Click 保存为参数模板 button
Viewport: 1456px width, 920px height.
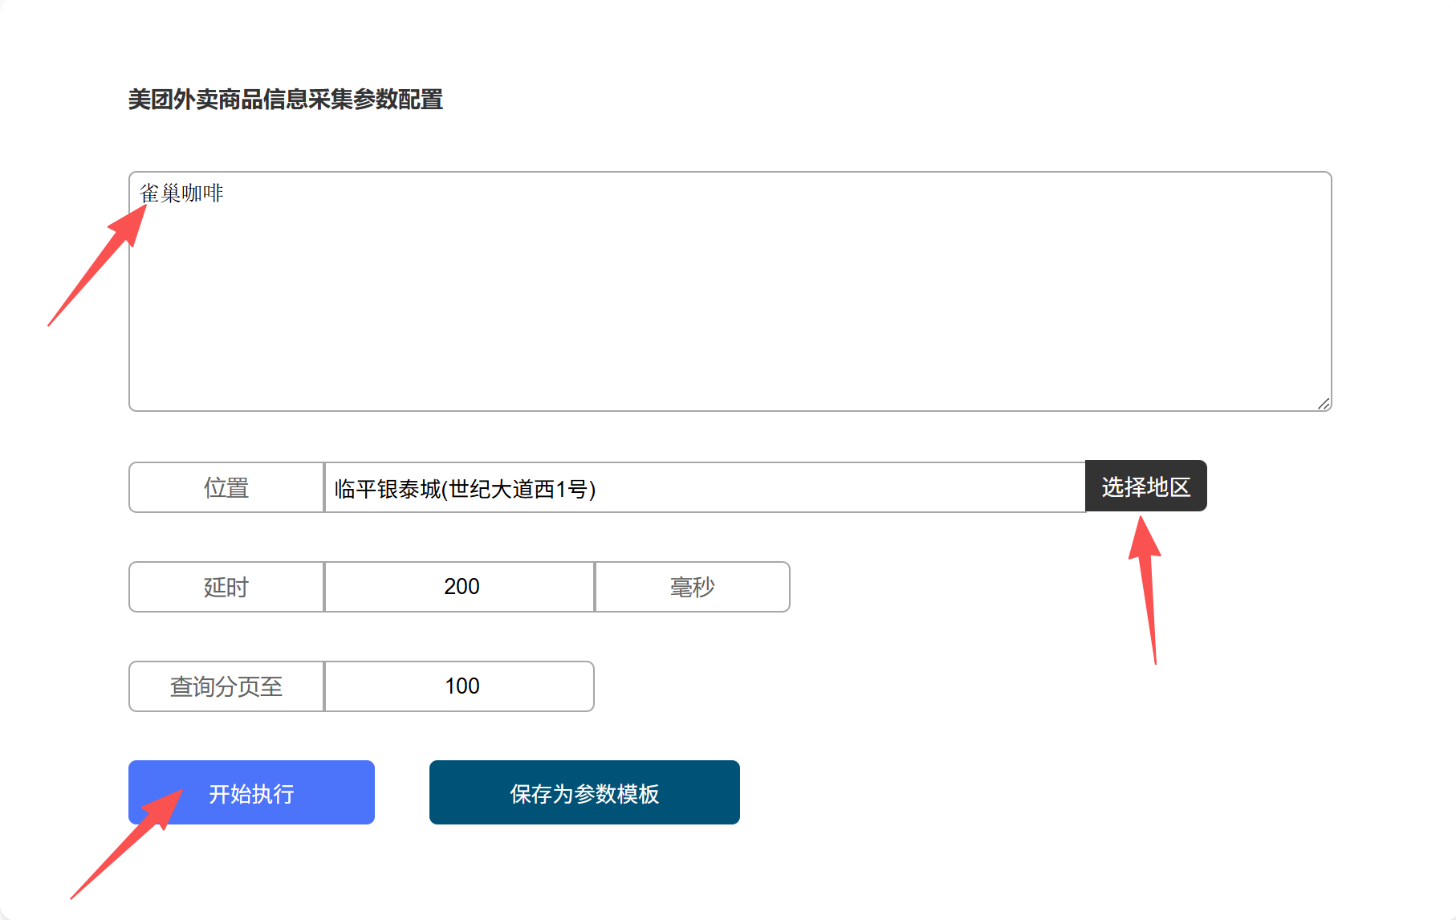pyautogui.click(x=584, y=792)
